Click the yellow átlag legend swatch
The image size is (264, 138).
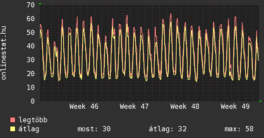point(13,129)
